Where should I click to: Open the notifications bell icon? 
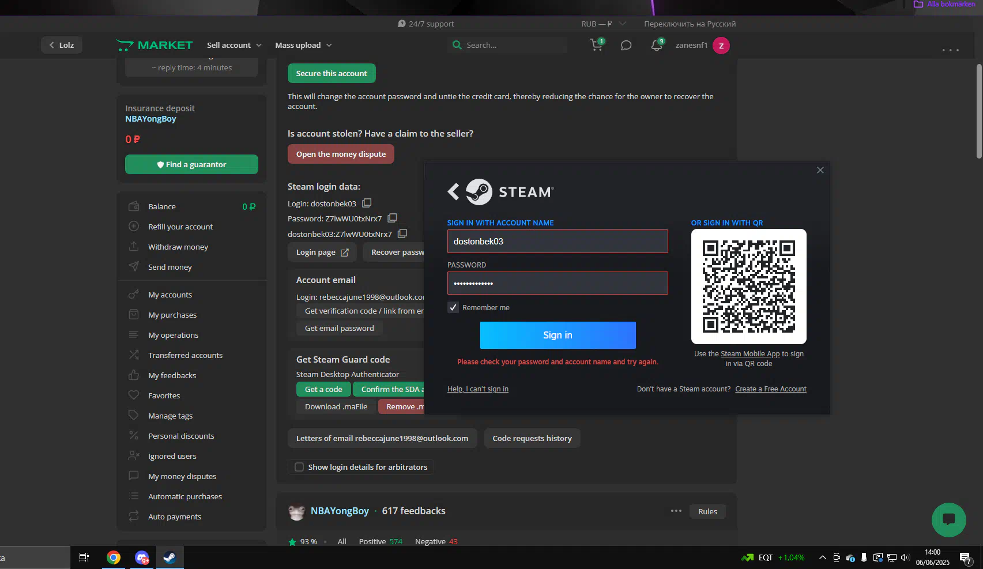(x=657, y=45)
